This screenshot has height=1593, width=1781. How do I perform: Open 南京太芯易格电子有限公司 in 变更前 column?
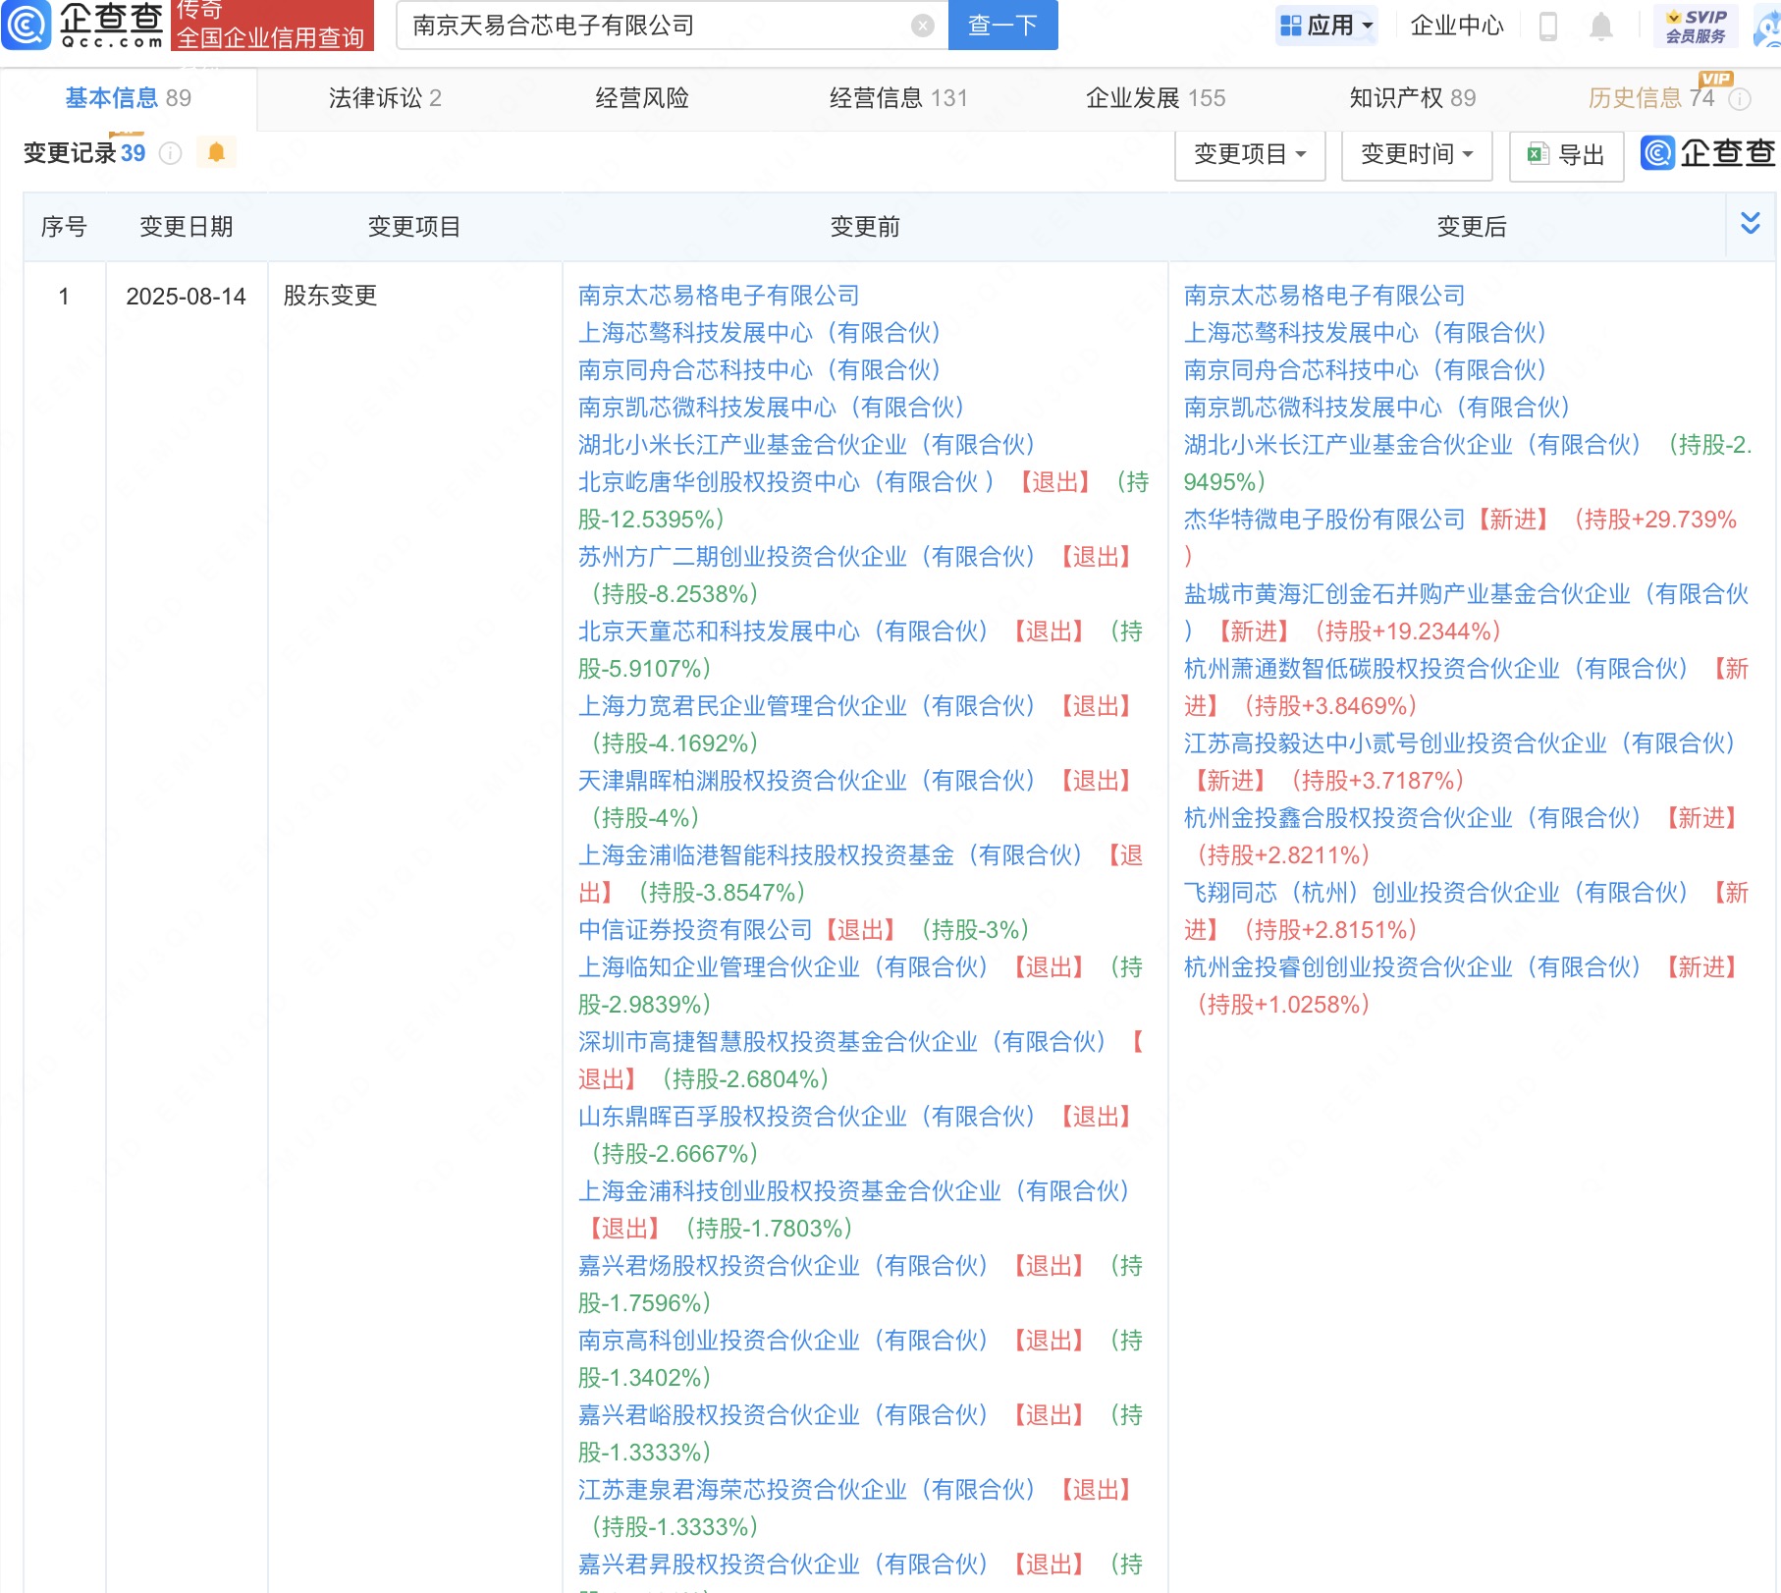coord(719,296)
